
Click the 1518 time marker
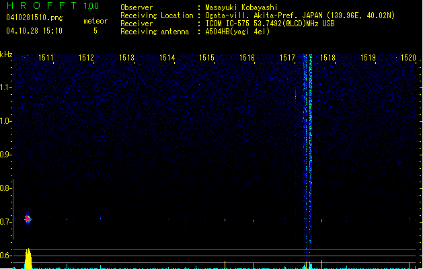[328, 58]
